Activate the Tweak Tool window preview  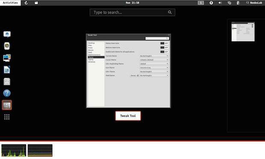129,71
